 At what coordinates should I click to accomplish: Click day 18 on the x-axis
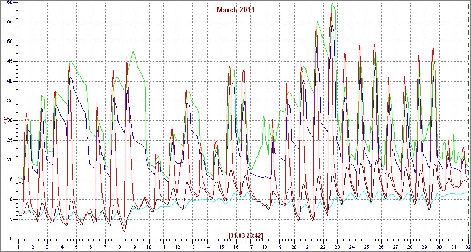point(265,247)
